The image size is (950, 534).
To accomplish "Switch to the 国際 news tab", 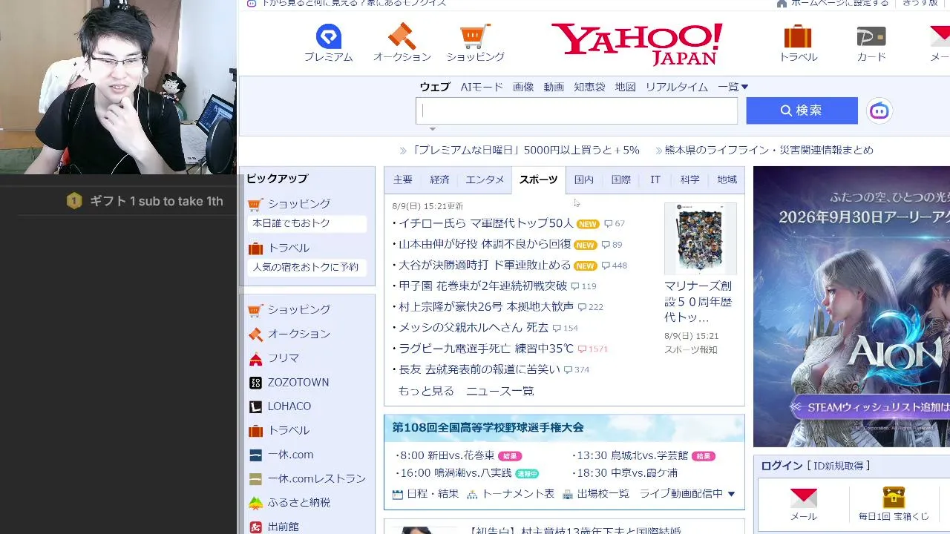I will [x=620, y=180].
